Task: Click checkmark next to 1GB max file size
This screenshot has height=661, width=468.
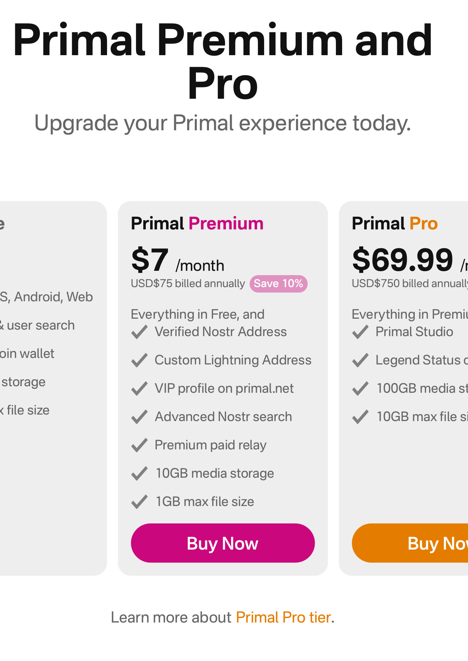Action: point(139,502)
